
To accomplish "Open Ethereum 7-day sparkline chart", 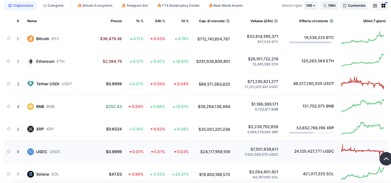I will pos(363,60).
